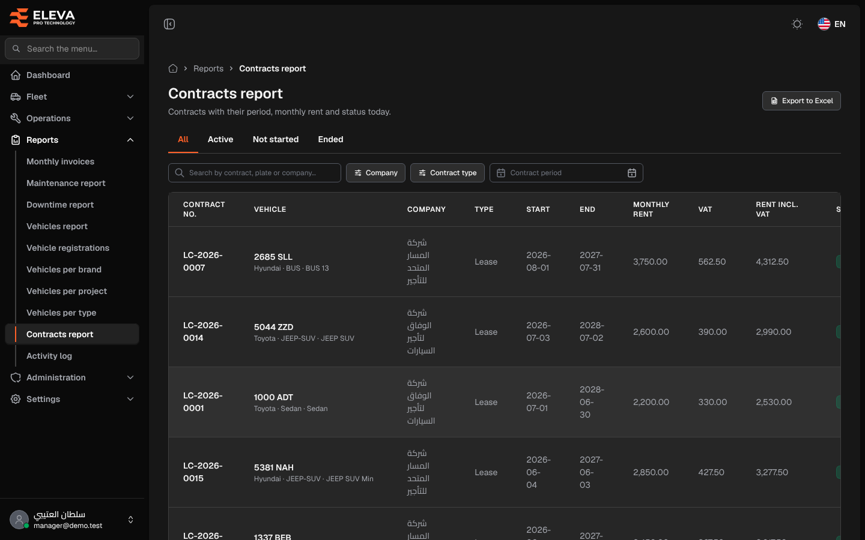865x540 pixels.
Task: Open the EN language selector
Action: (832, 24)
